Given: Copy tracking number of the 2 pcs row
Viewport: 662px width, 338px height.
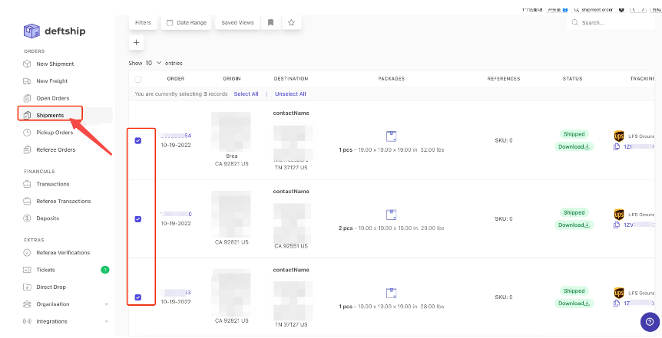Looking at the screenshot, I should (x=617, y=225).
